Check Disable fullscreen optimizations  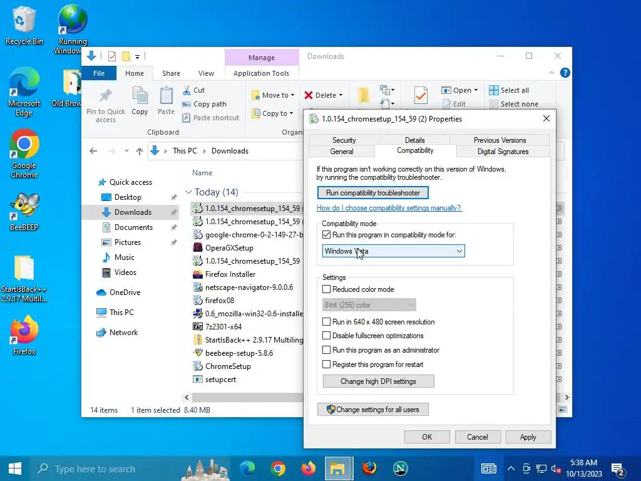(x=326, y=336)
